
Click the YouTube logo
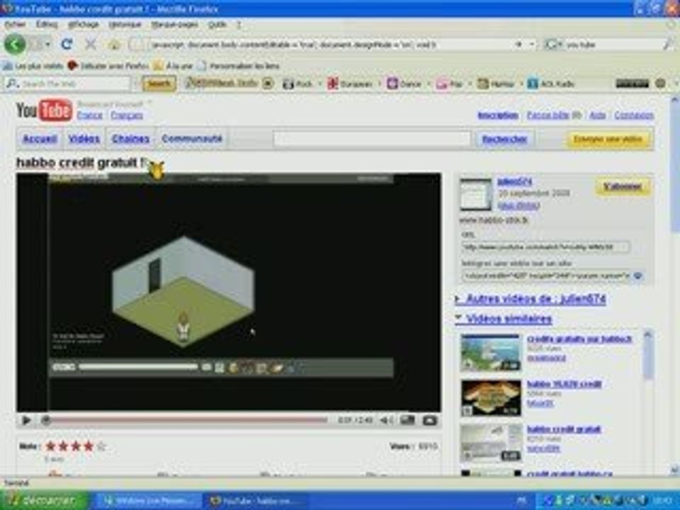44,110
